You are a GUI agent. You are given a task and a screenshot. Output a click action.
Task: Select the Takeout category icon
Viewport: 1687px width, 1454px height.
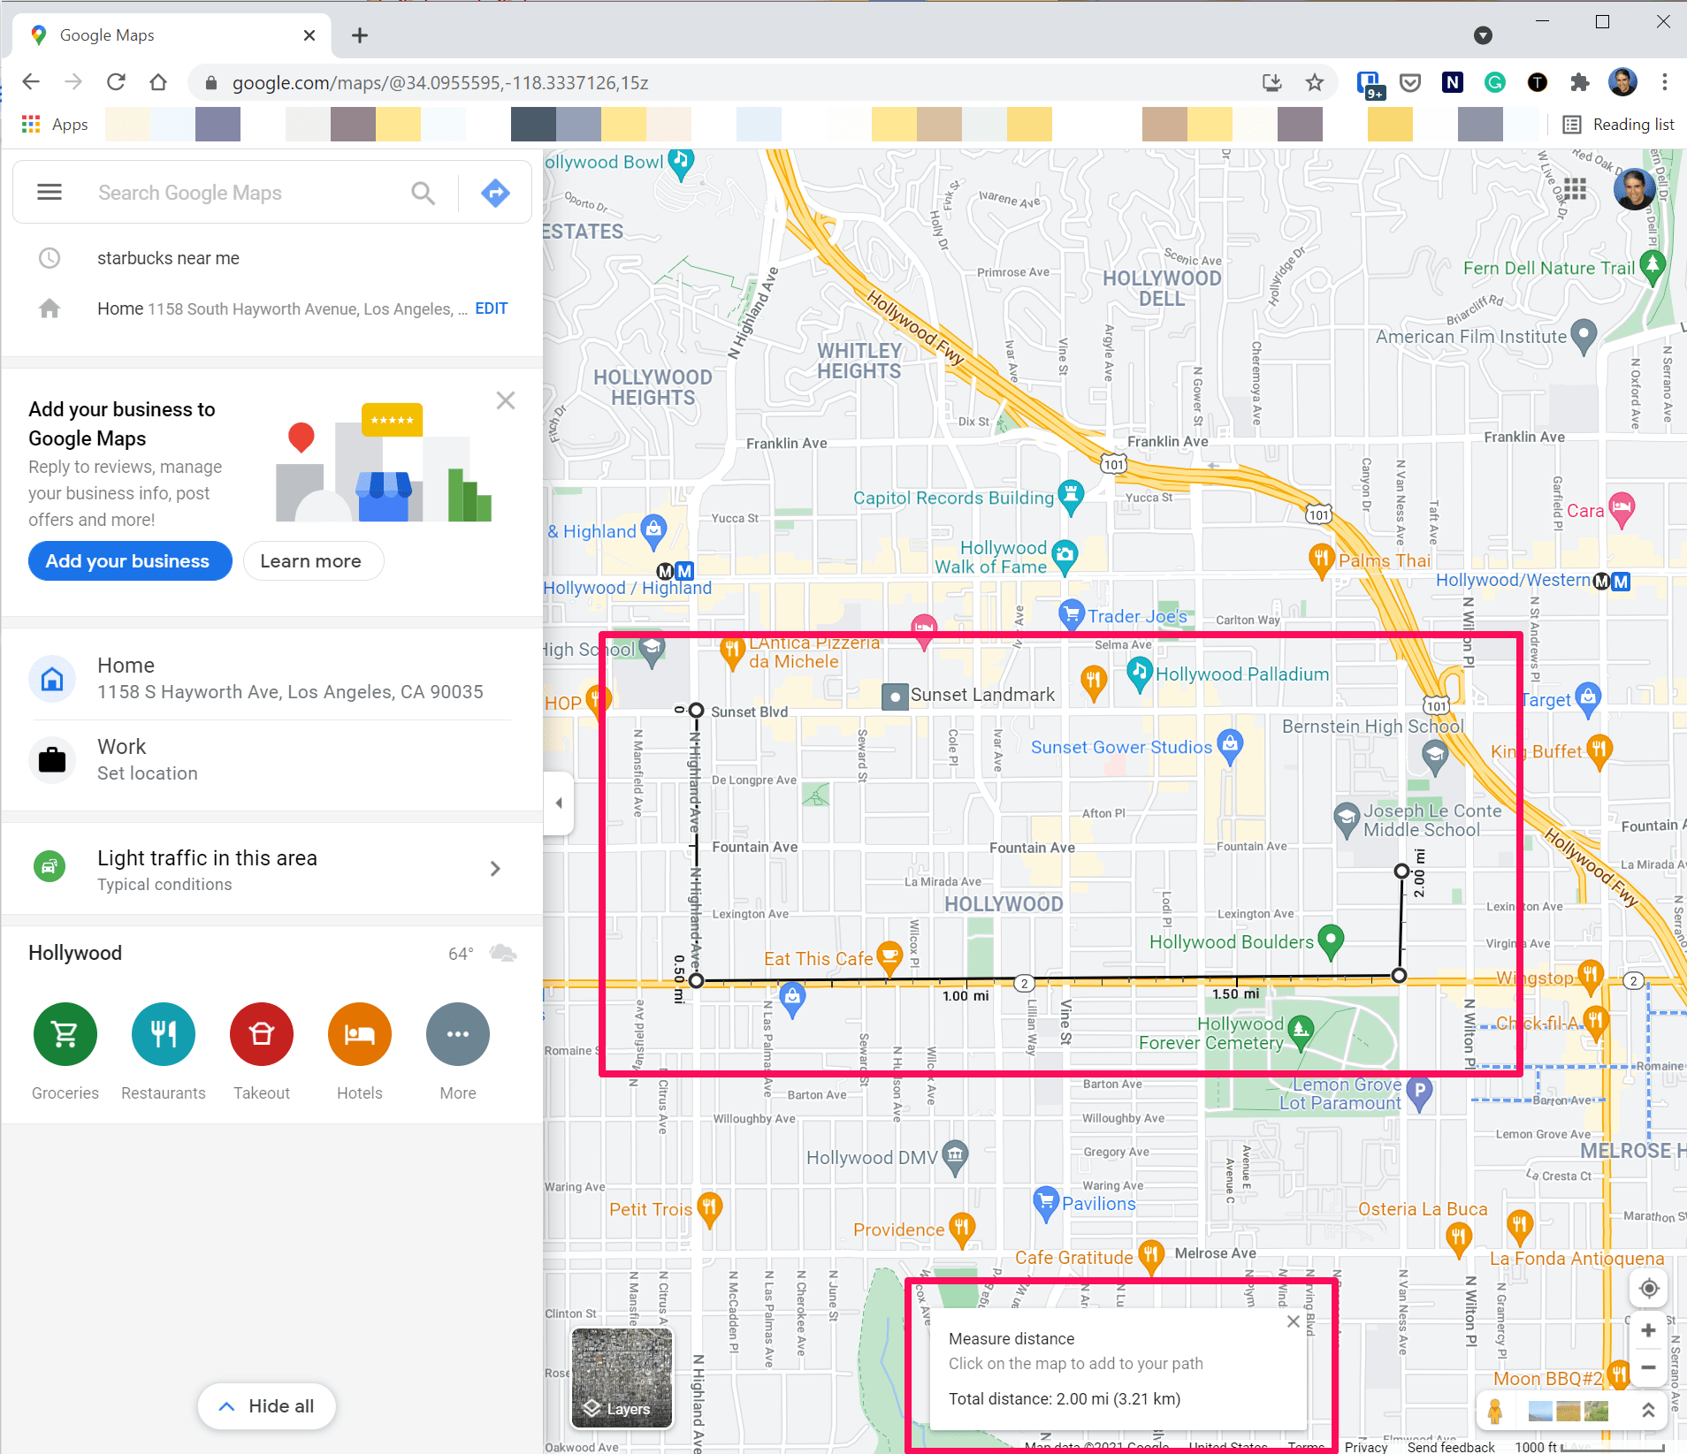(262, 1034)
